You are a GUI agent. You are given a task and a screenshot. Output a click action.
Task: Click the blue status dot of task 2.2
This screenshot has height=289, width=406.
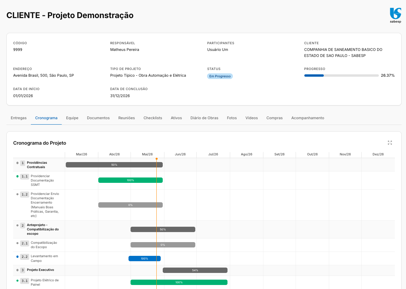tap(17, 257)
